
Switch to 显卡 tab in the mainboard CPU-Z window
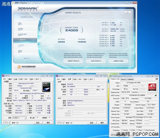click(86, 79)
